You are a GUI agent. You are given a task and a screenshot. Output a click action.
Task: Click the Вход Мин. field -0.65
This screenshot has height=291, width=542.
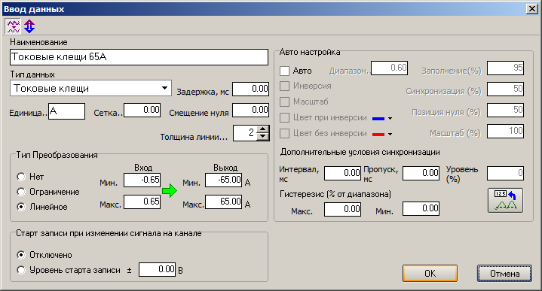tap(142, 180)
